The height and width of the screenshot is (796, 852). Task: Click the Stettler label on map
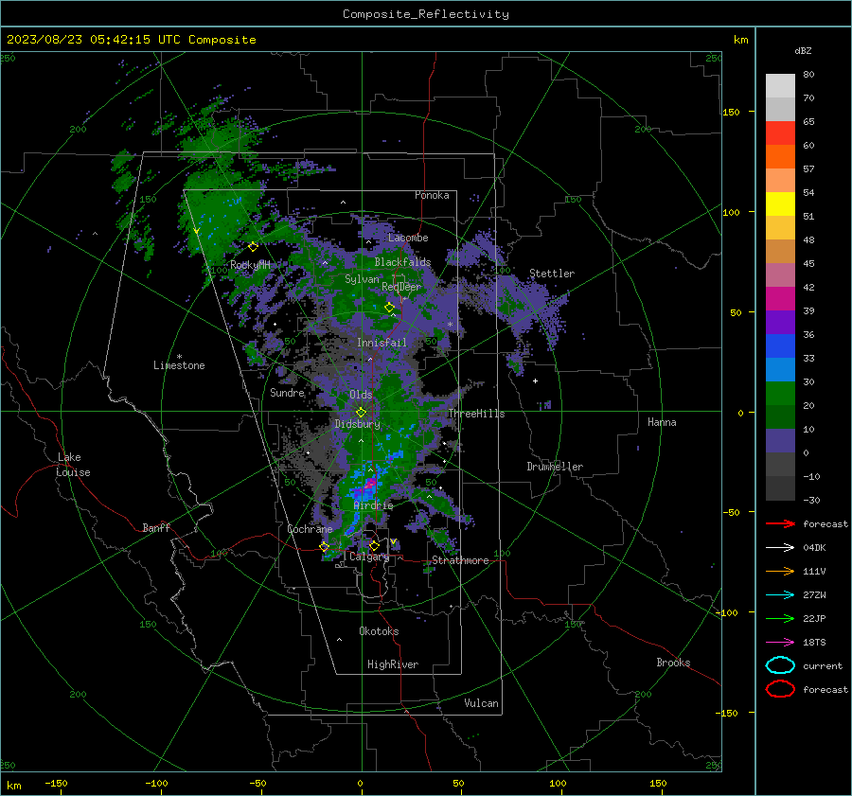(552, 274)
